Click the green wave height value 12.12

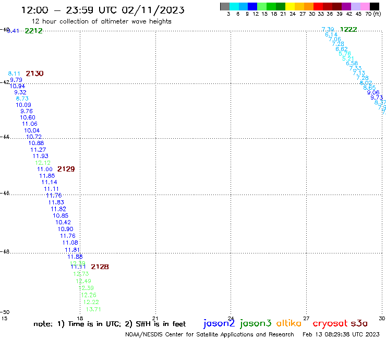pyautogui.click(x=43, y=163)
